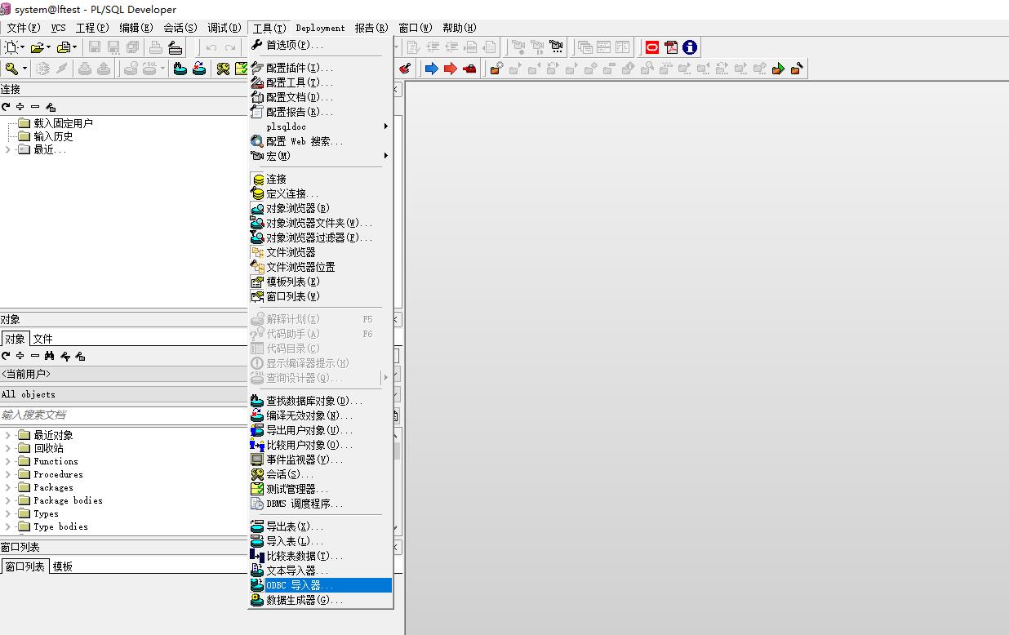Select 载入固定用户 folder
The width and height of the screenshot is (1009, 635).
(x=63, y=123)
